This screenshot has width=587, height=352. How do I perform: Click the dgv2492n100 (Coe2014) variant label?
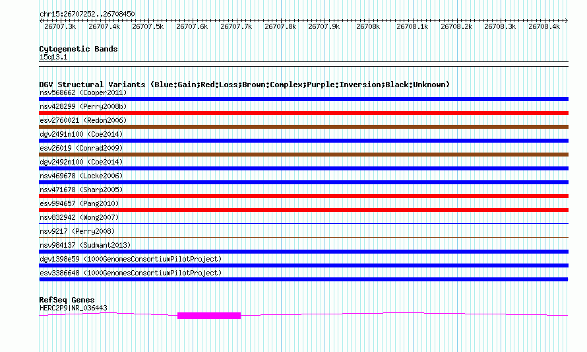[81, 162]
